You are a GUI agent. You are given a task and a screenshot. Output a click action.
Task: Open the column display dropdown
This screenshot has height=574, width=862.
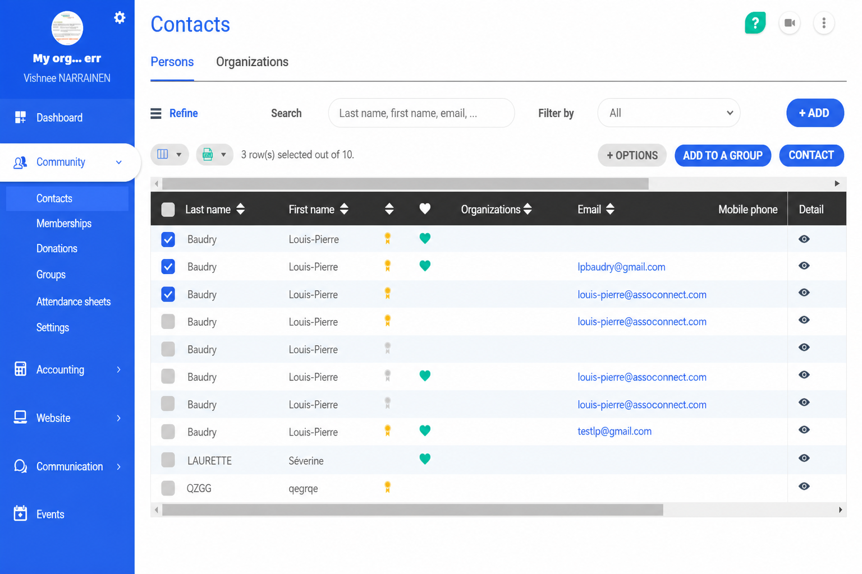[x=169, y=154]
